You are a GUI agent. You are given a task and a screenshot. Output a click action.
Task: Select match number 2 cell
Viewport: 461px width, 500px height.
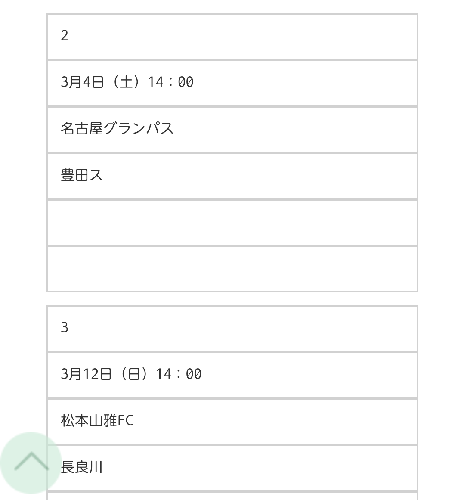[232, 37]
